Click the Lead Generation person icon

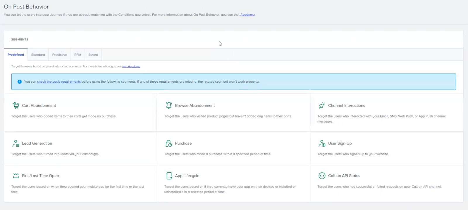[x=16, y=143]
